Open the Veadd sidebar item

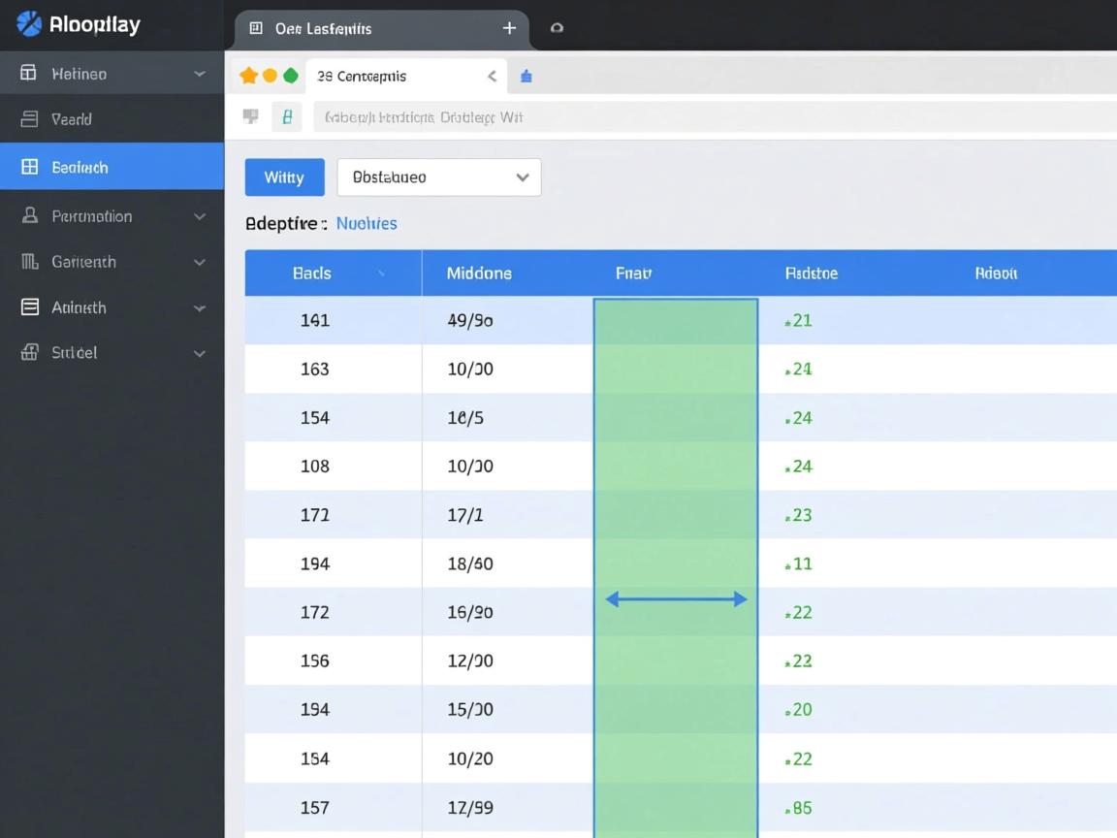coord(72,119)
